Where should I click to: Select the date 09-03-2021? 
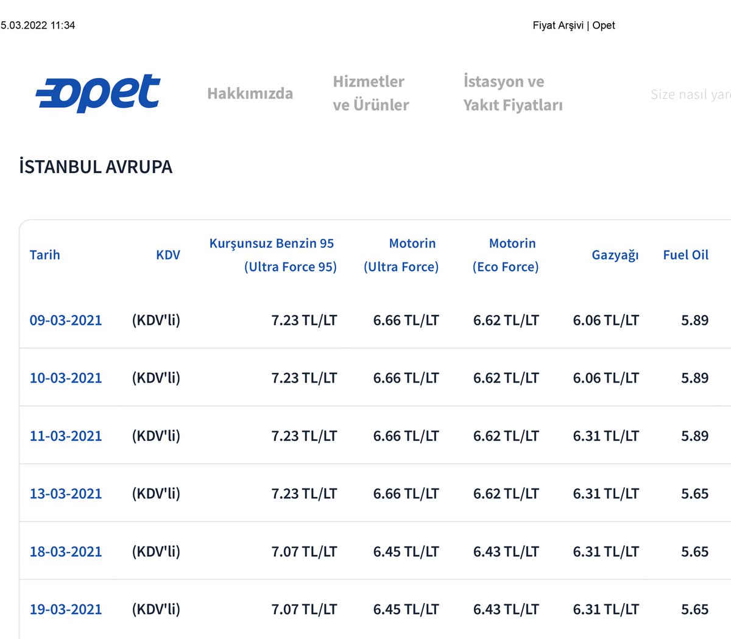(x=66, y=320)
